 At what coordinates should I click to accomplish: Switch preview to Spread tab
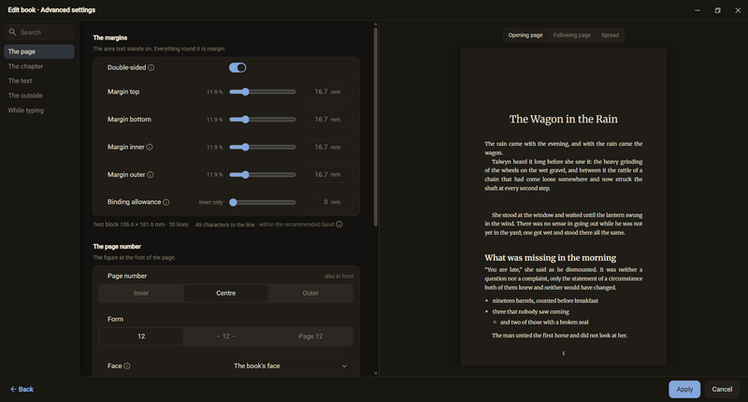tap(610, 35)
